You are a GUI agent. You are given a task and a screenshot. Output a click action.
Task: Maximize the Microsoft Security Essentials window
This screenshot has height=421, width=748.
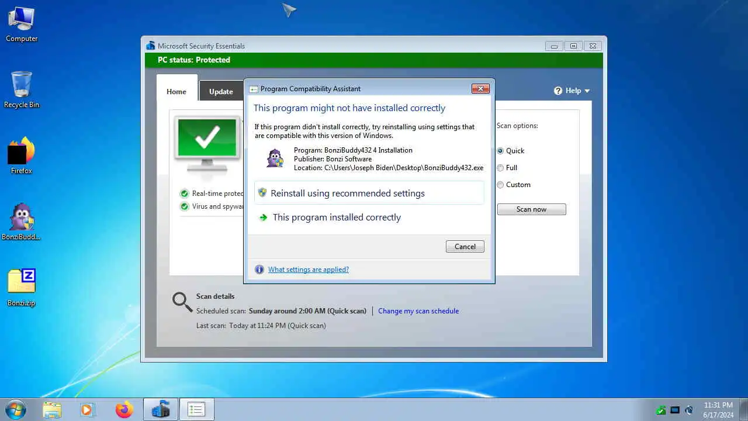coord(573,46)
